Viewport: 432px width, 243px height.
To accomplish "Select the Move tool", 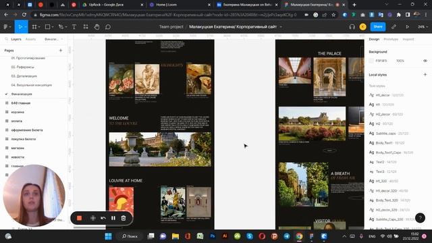I will (x=20, y=27).
